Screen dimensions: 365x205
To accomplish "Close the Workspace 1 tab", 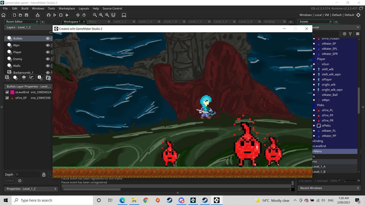I will (x=84, y=22).
